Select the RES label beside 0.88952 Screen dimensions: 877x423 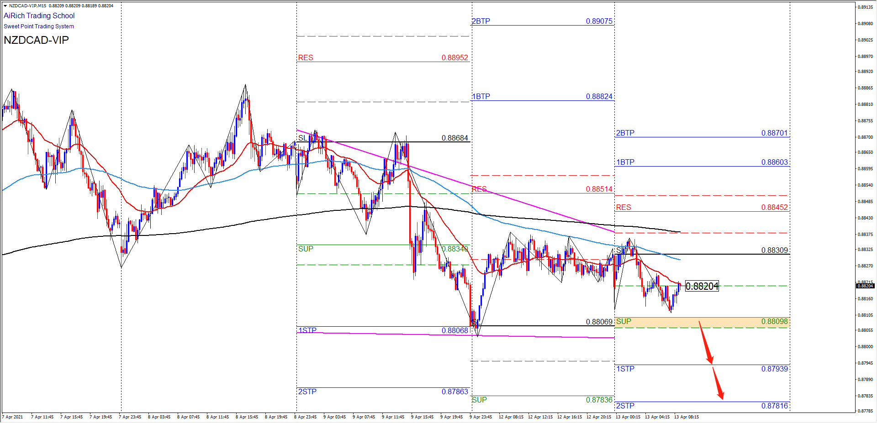coord(306,57)
